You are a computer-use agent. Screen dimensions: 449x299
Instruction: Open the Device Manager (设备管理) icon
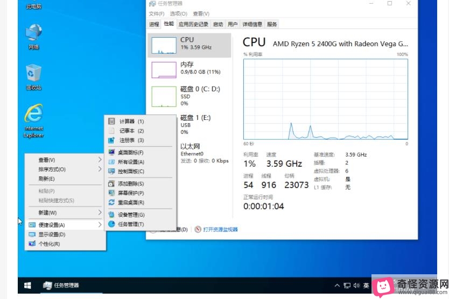coord(111,215)
